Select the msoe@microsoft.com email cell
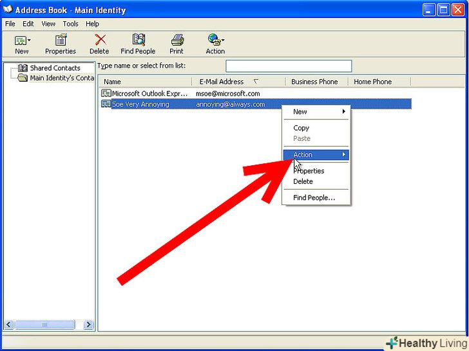469x351 pixels. (227, 93)
